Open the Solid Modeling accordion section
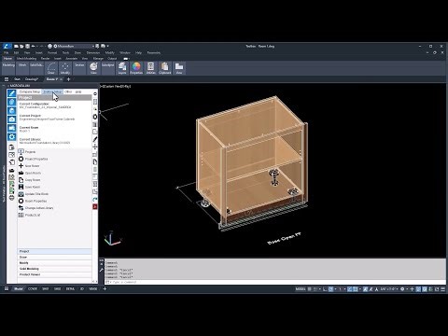 coord(54,269)
